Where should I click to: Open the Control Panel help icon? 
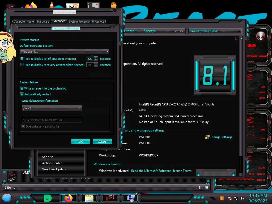236,39
